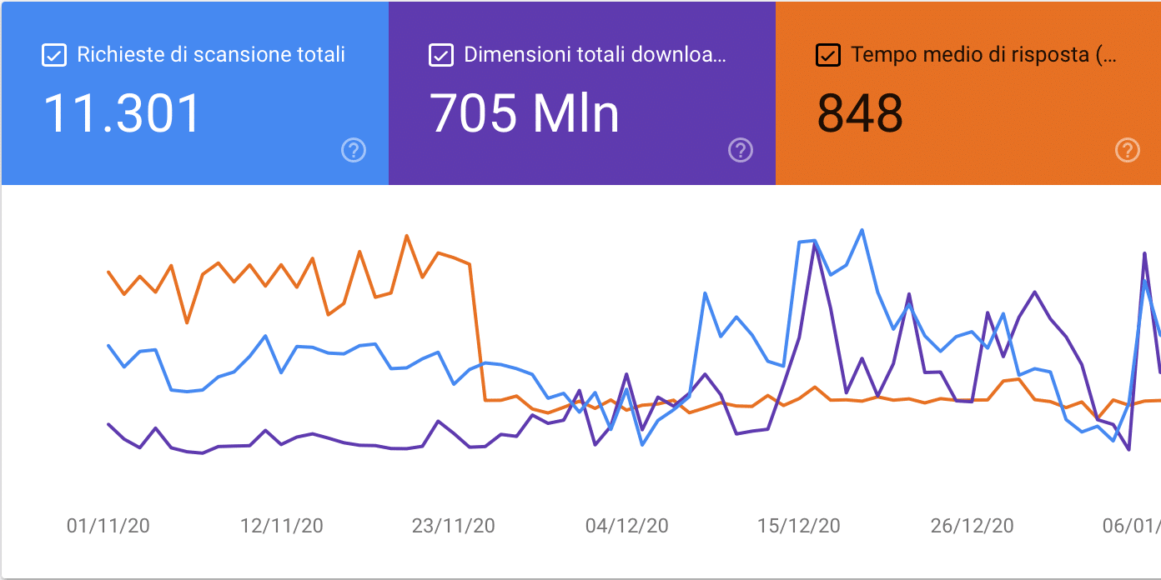Open the help tooltip on Richieste di scansione totali card
Viewport: 1161px width, 580px height.
(354, 151)
